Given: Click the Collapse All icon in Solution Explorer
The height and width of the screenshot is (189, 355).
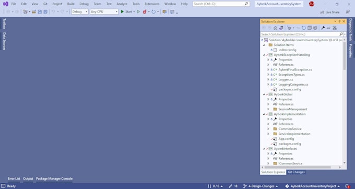Looking at the screenshot, I should [x=310, y=28].
